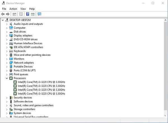Click the Keyboards category icon
The height and width of the screenshot is (123, 168).
[x=11, y=51]
